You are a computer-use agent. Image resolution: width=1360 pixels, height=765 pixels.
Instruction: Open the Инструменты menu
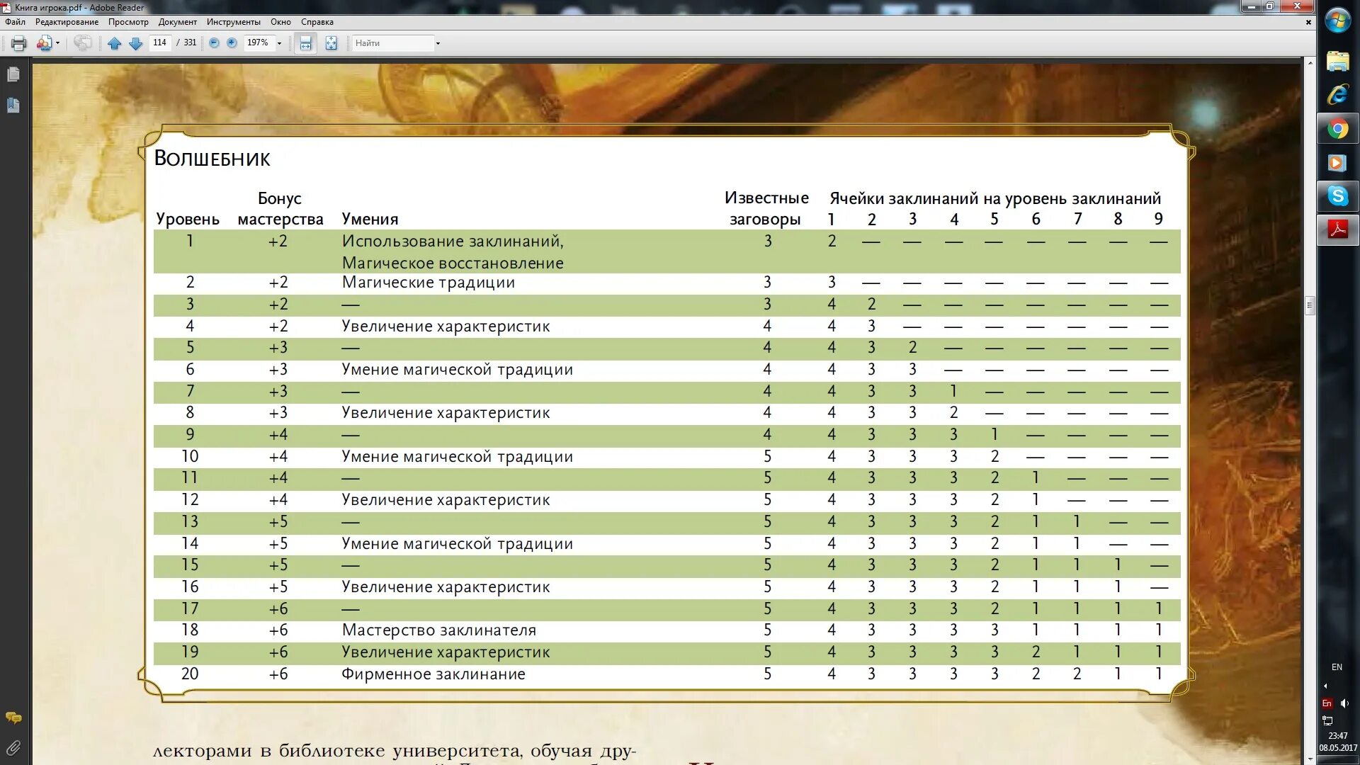(x=233, y=22)
